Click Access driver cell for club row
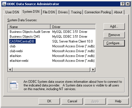 pos(73,46)
